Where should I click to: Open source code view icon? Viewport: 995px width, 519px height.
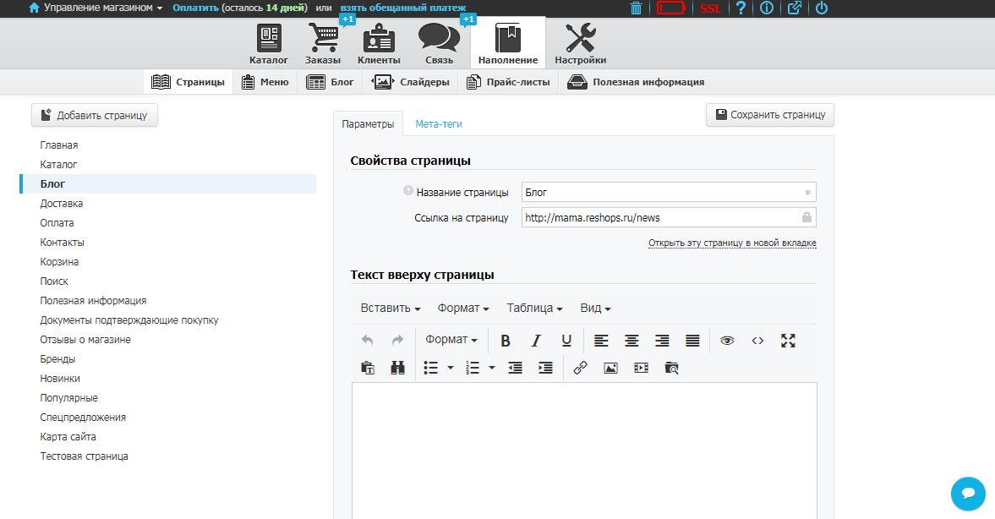[757, 341]
